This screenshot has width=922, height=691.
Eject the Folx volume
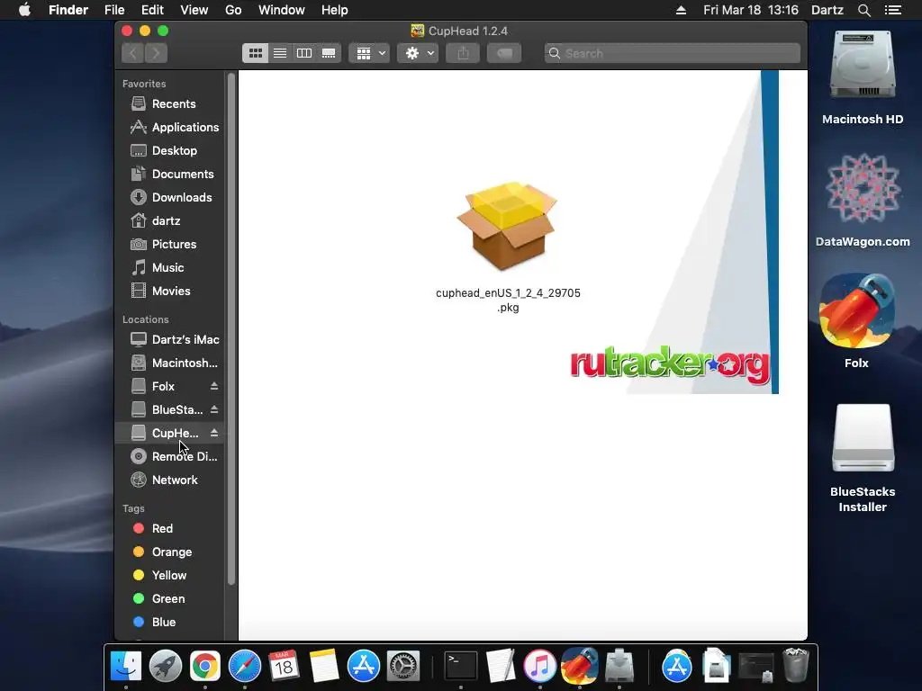tap(214, 386)
